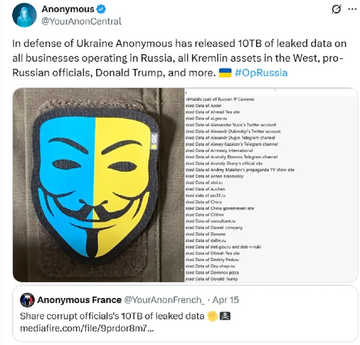Click the blue verified badge
The height and width of the screenshot is (345, 360).
point(101,9)
